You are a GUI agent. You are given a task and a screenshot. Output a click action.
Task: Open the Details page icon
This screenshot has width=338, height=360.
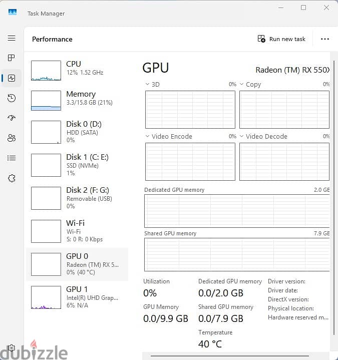coord(12,158)
